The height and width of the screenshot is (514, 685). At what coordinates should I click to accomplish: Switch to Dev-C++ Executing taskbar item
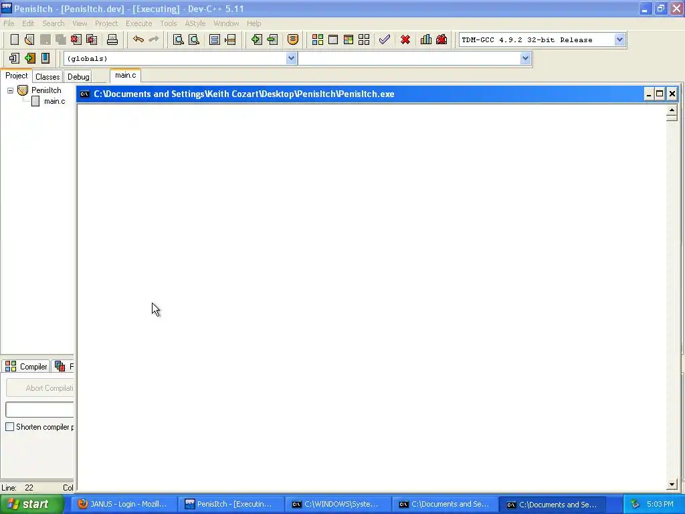tap(231, 504)
